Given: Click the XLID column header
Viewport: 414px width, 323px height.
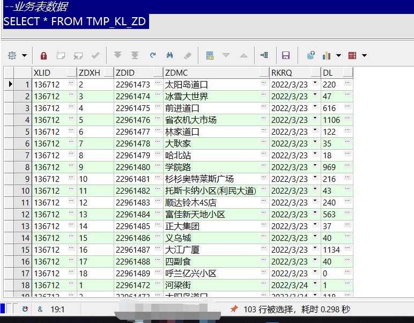Looking at the screenshot, I should (x=54, y=72).
